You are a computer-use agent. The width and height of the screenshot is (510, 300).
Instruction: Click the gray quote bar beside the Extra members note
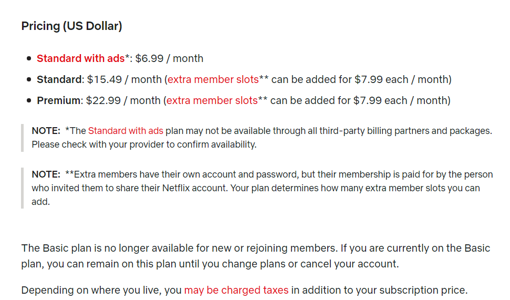click(x=23, y=188)
